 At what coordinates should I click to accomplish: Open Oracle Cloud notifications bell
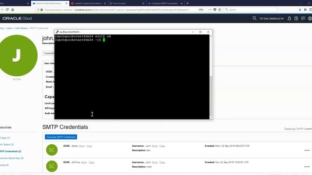[x=289, y=18]
